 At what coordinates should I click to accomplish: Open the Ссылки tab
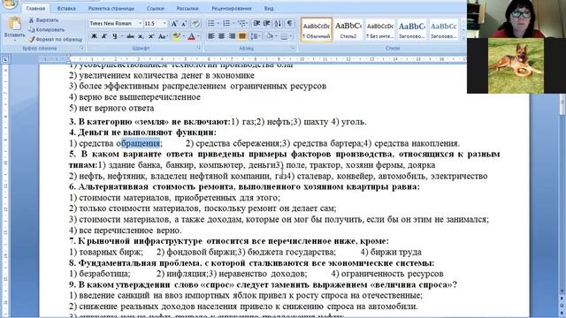[156, 8]
